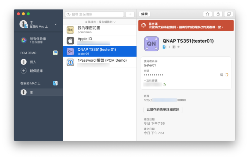Click the one-time password countdown timer

[x=164, y=85]
